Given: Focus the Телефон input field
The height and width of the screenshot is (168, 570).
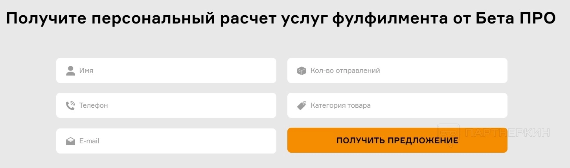Looking at the screenshot, I should pyautogui.click(x=177, y=105).
